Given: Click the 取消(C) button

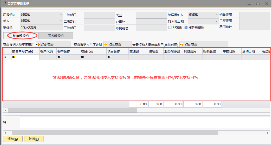Looking at the screenshot, I should [34, 139].
